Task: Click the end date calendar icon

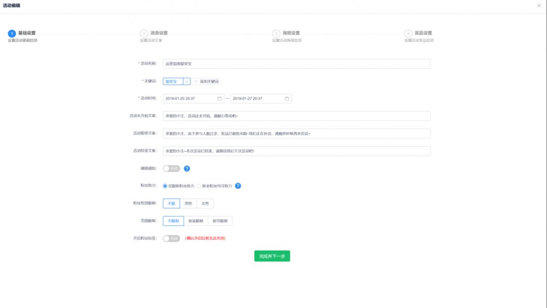Action: coord(287,99)
